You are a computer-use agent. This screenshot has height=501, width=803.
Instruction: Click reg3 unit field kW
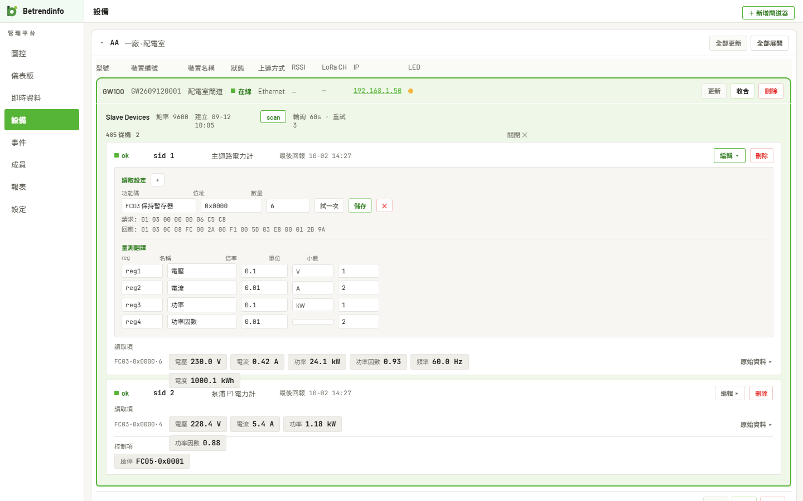click(313, 305)
